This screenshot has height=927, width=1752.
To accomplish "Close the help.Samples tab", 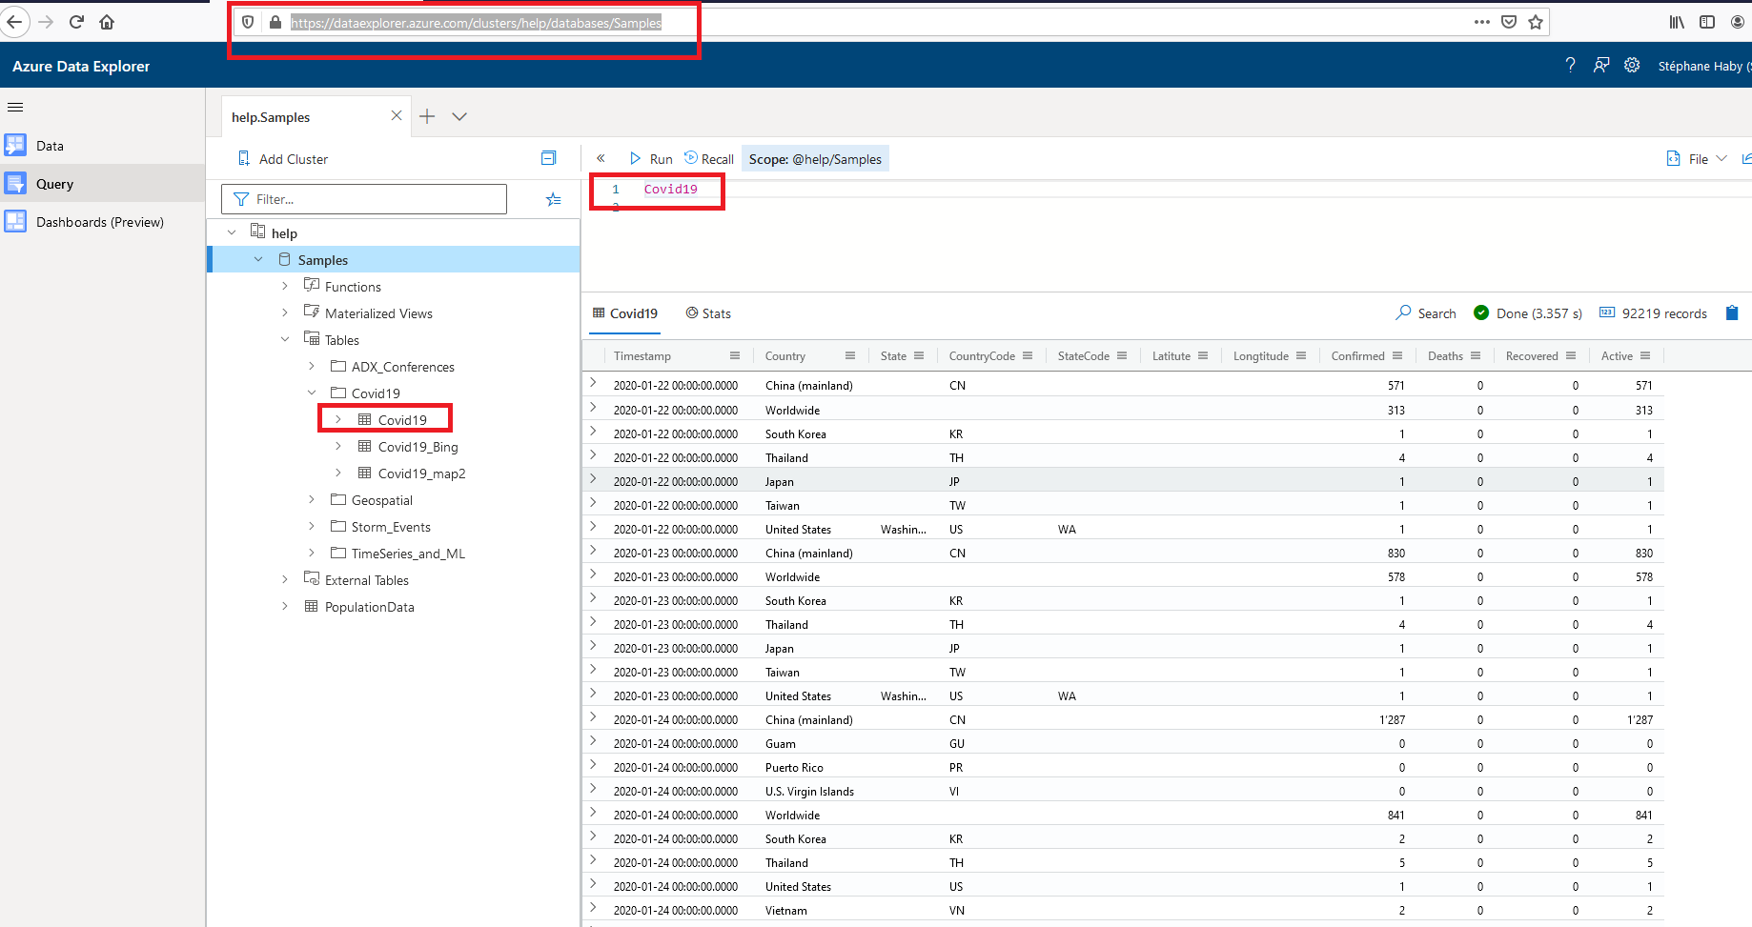I will coord(397,115).
